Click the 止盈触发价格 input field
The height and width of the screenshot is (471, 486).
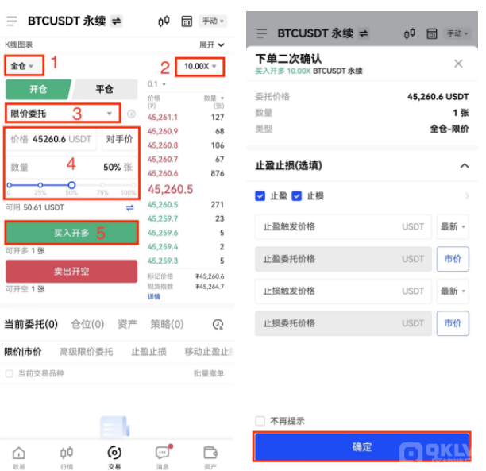[342, 226]
